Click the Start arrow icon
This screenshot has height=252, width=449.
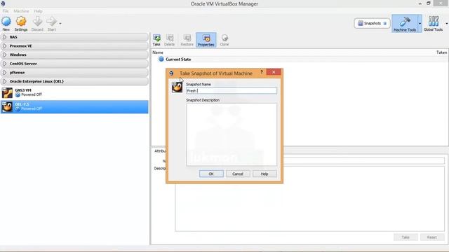pos(51,22)
